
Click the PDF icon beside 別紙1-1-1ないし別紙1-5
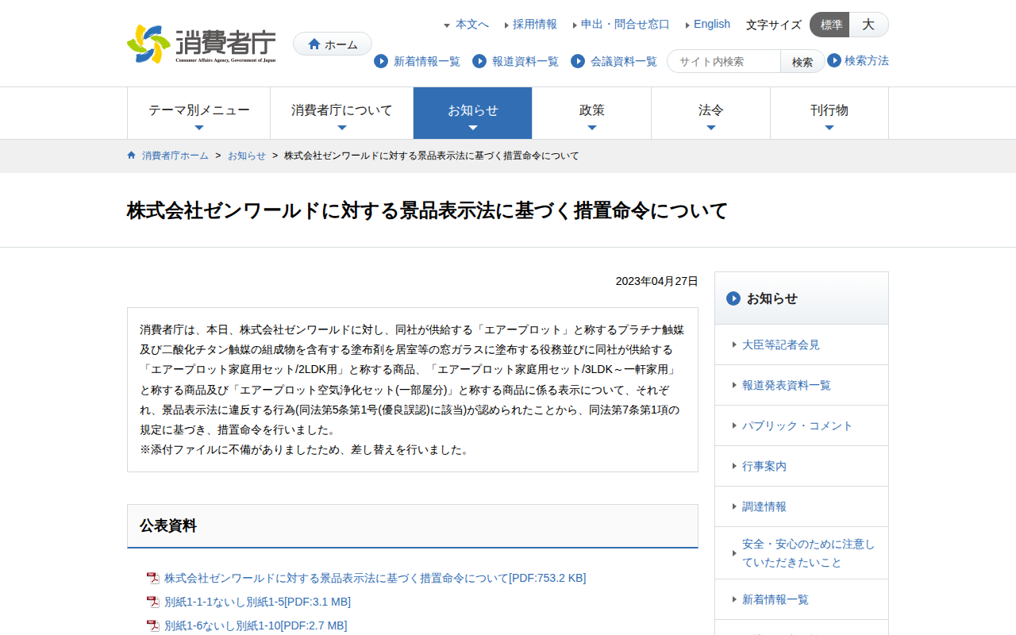(x=153, y=602)
